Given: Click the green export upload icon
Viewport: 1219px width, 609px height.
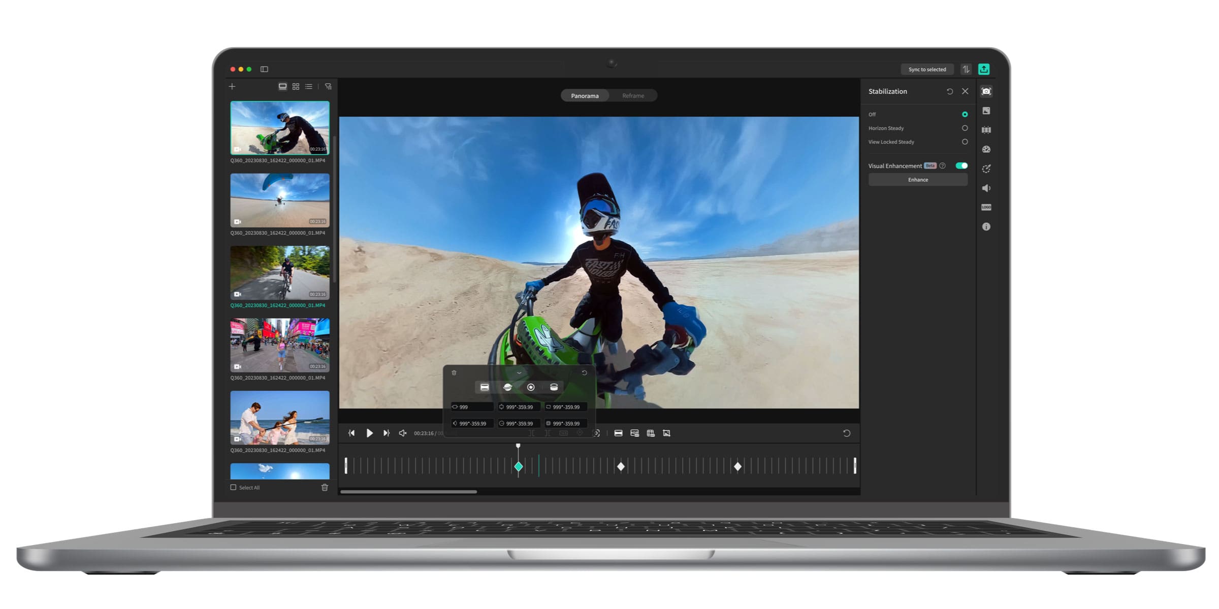Looking at the screenshot, I should tap(983, 69).
